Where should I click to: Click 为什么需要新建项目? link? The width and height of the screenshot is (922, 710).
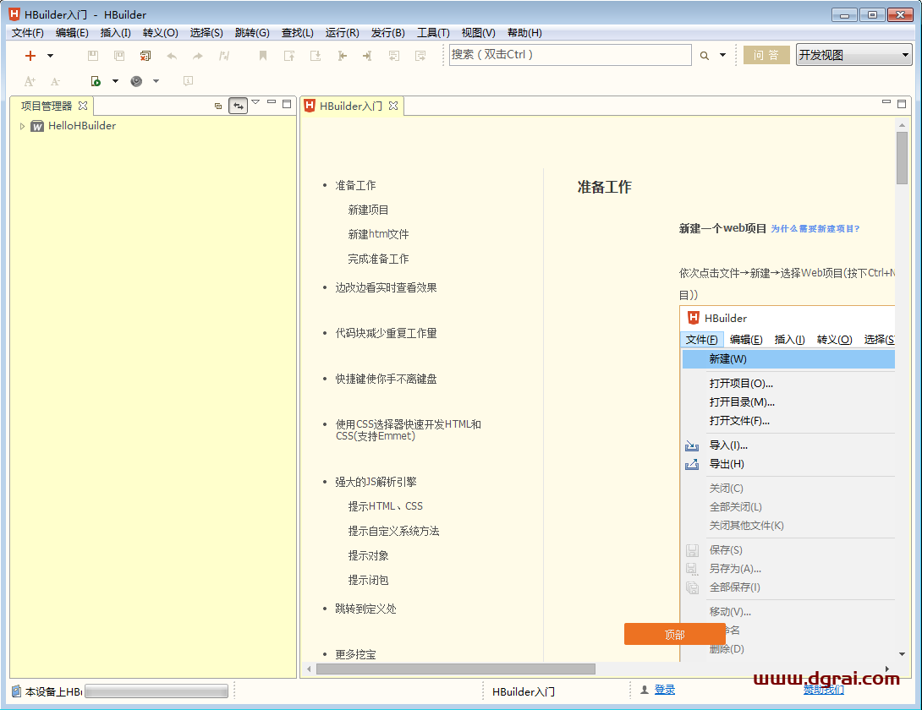click(815, 228)
